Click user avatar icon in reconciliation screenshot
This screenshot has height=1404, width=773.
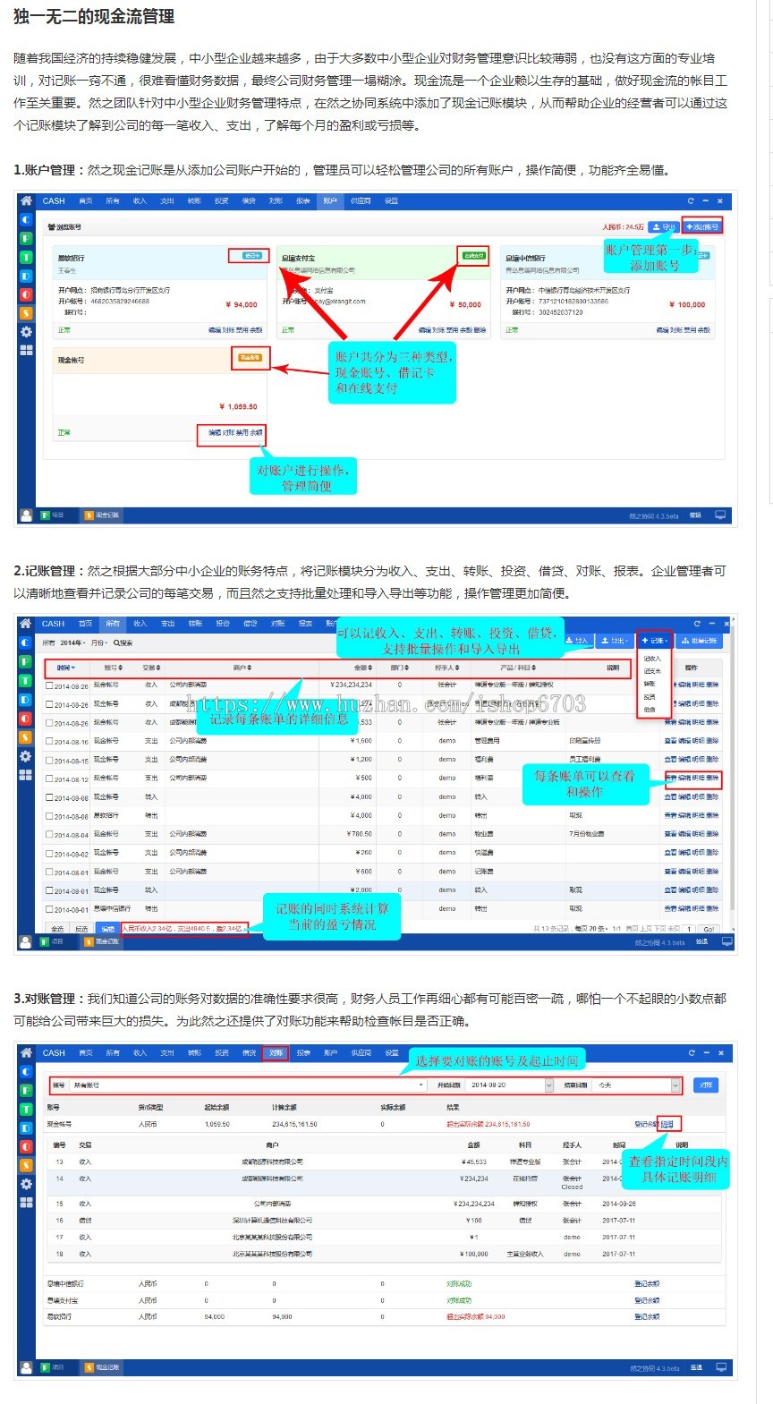point(26,1367)
